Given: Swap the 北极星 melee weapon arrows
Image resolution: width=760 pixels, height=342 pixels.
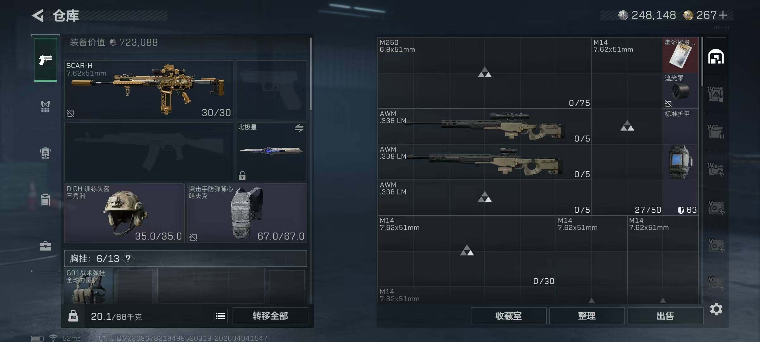Looking at the screenshot, I should pyautogui.click(x=299, y=128).
